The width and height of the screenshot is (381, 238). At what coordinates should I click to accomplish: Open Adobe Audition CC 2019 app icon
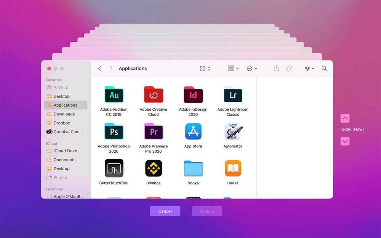point(114,95)
